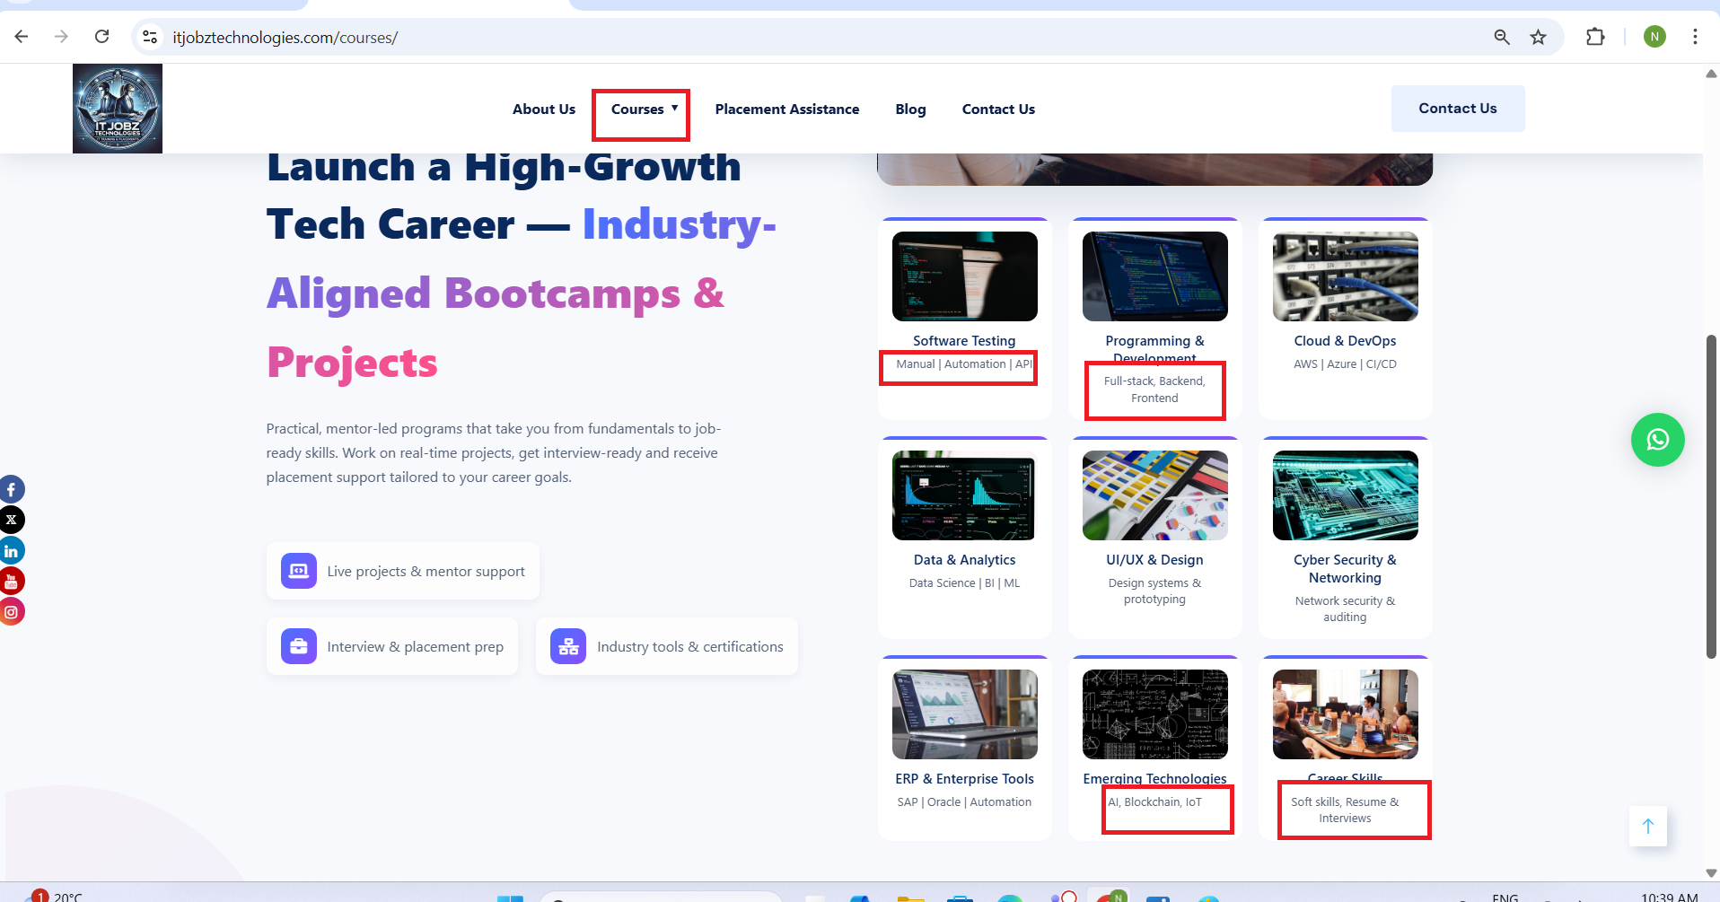Image resolution: width=1720 pixels, height=902 pixels.
Task: Click the ITJobz Technologies logo
Action: [118, 109]
